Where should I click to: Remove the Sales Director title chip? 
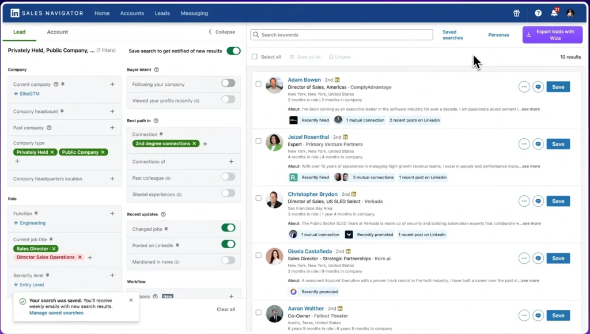pos(54,249)
